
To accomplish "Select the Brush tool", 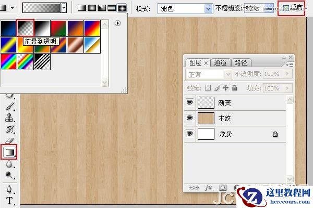I will (9, 106).
